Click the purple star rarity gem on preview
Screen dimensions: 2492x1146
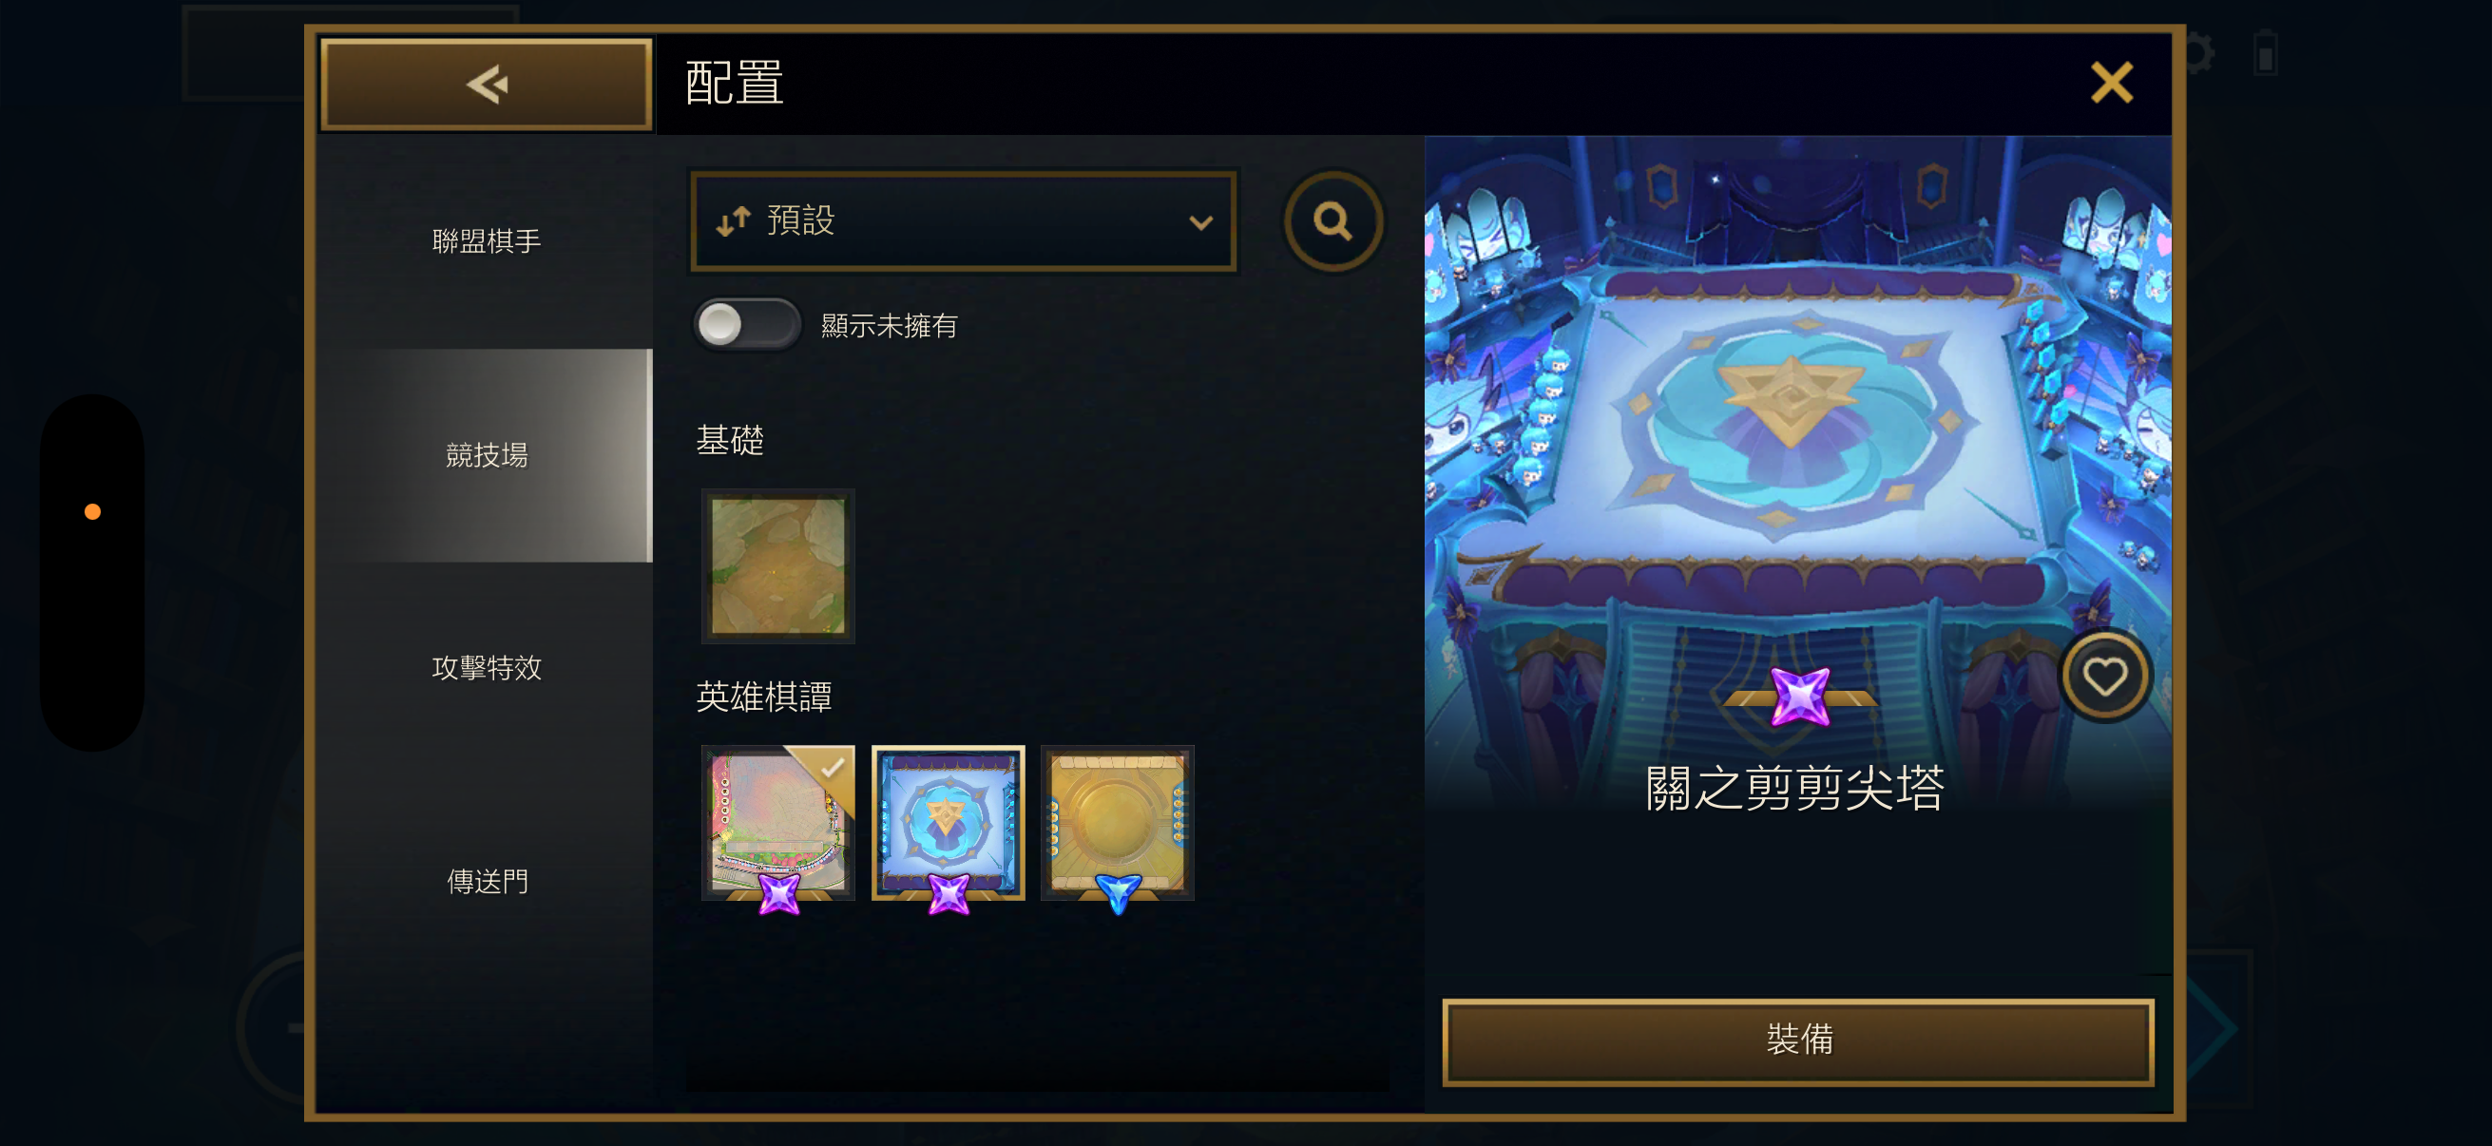(1799, 697)
